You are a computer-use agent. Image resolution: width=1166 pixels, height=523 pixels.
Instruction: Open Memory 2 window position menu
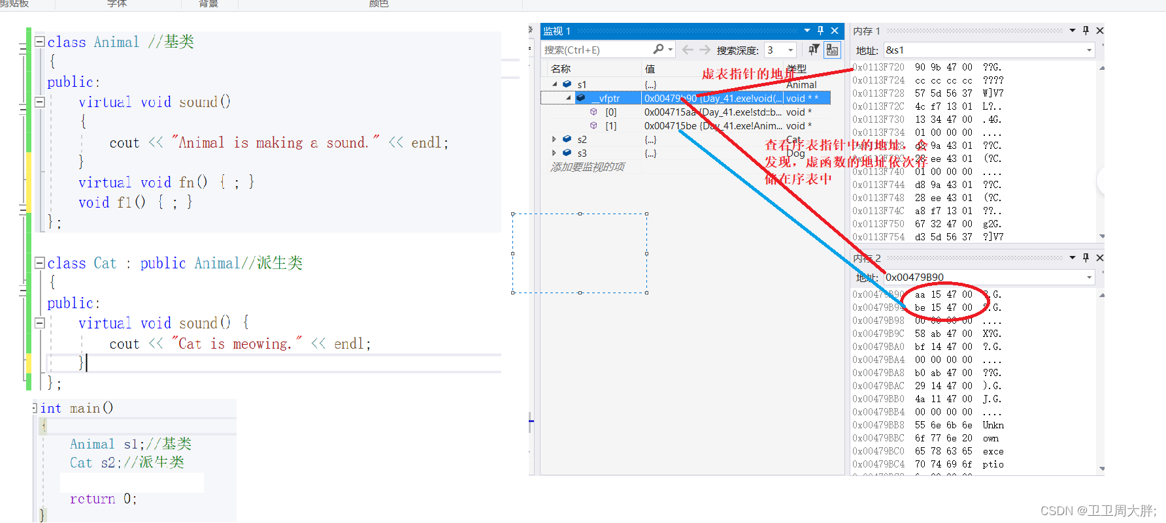pyautogui.click(x=1073, y=258)
